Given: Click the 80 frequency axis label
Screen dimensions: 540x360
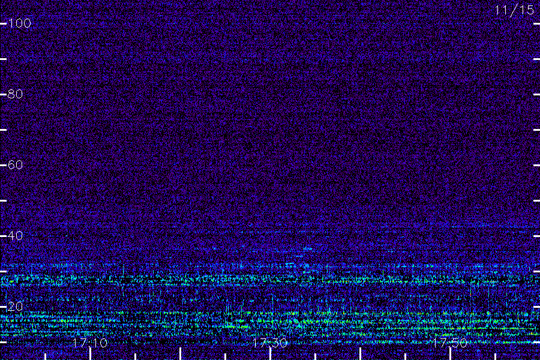Looking at the screenshot, I should coord(15,94).
